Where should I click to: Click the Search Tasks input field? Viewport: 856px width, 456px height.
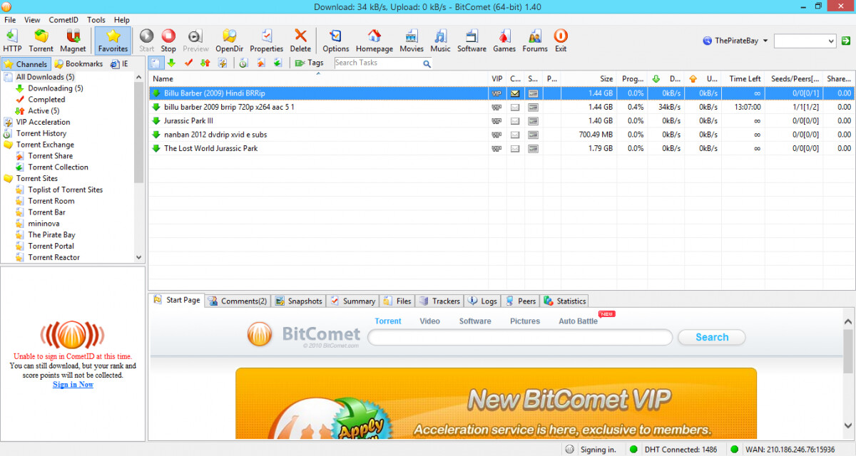click(x=378, y=63)
